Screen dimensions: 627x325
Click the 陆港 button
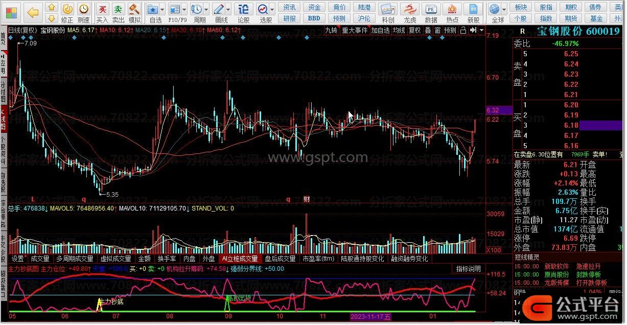(x=364, y=7)
